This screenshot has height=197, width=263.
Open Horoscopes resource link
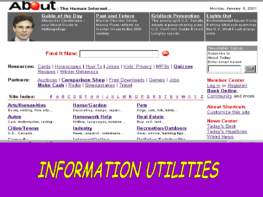[x=68, y=67]
